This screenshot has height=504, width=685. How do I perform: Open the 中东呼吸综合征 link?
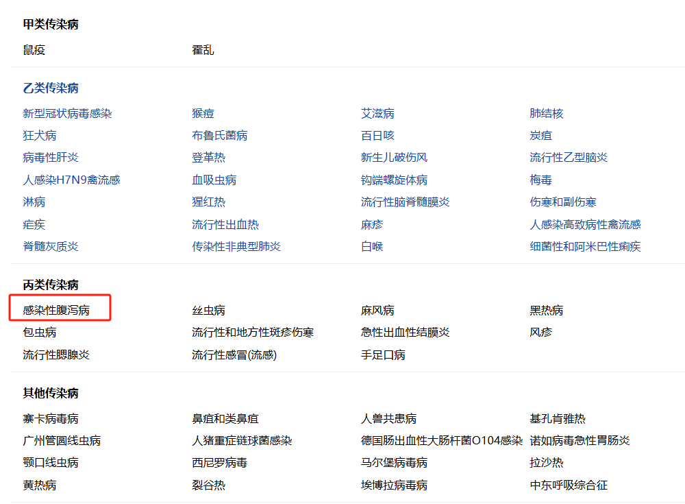569,485
